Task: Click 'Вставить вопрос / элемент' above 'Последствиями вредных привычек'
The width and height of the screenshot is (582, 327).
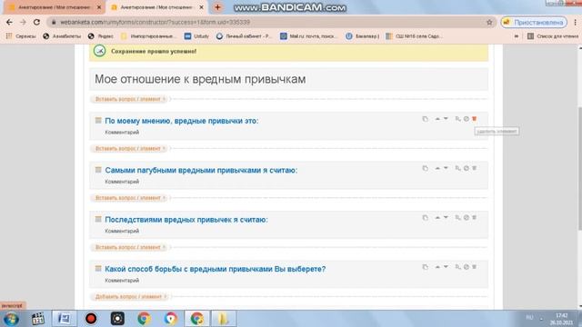Action: (129, 198)
